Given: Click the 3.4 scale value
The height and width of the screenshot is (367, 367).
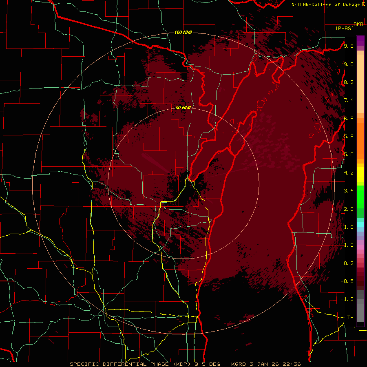Looking at the screenshot, I should point(349,191).
